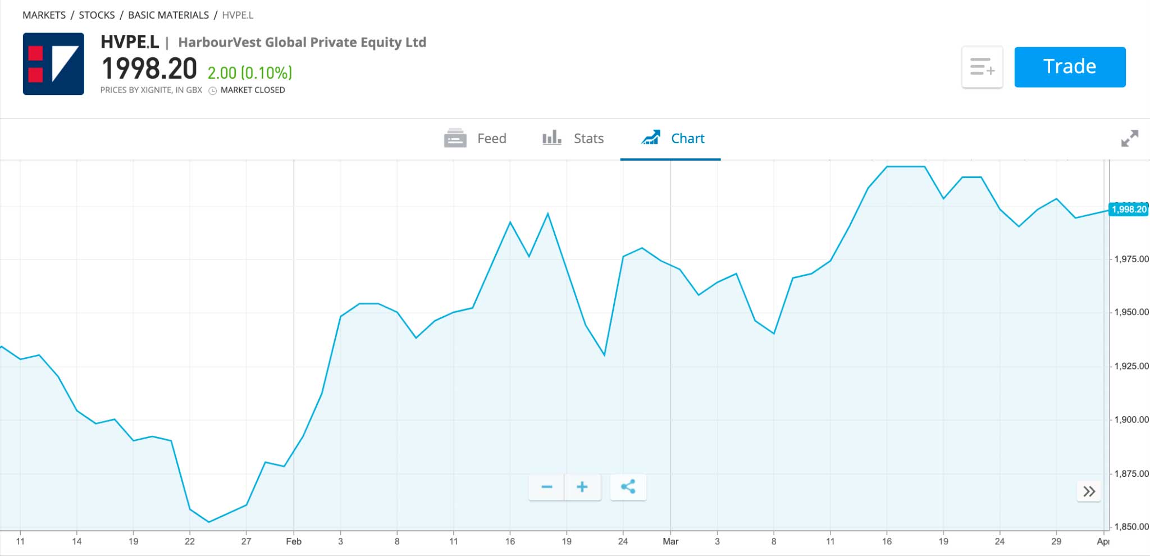The height and width of the screenshot is (556, 1150).
Task: Open the STOCKS breadcrumb link
Action: (x=97, y=15)
